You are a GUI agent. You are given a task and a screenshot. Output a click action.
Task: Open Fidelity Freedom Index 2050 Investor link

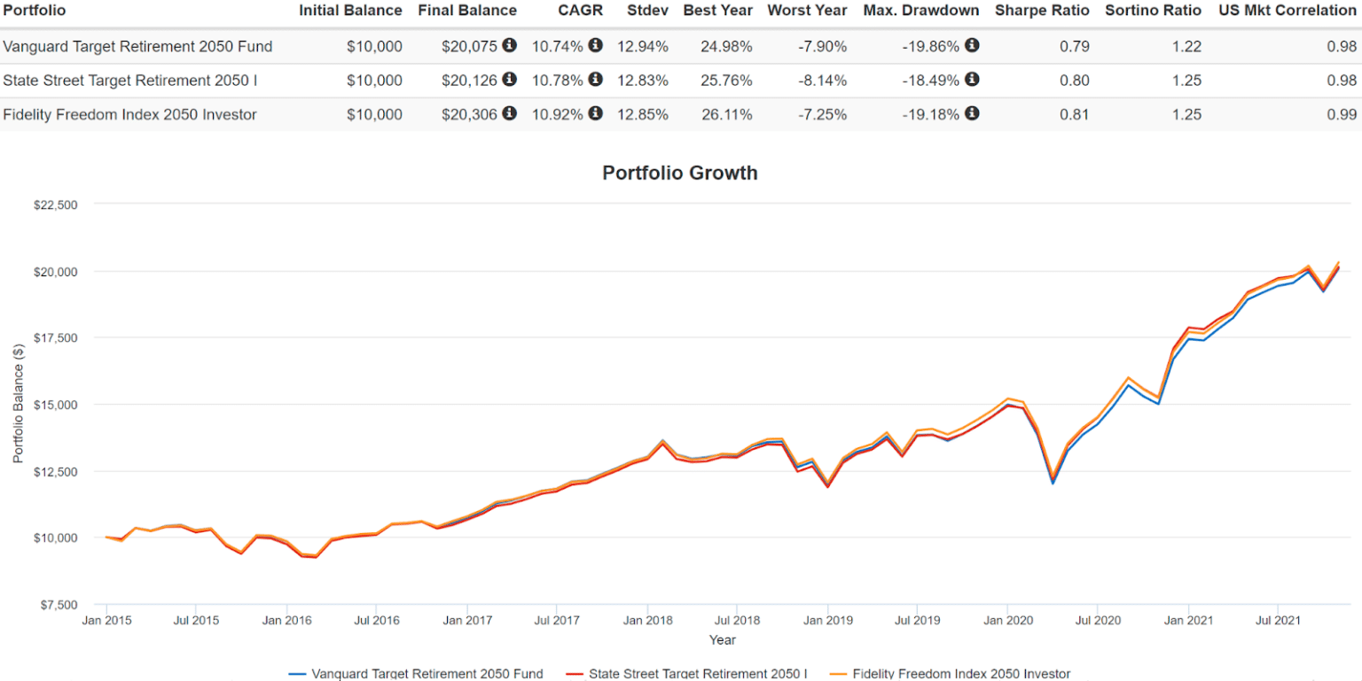tap(131, 113)
